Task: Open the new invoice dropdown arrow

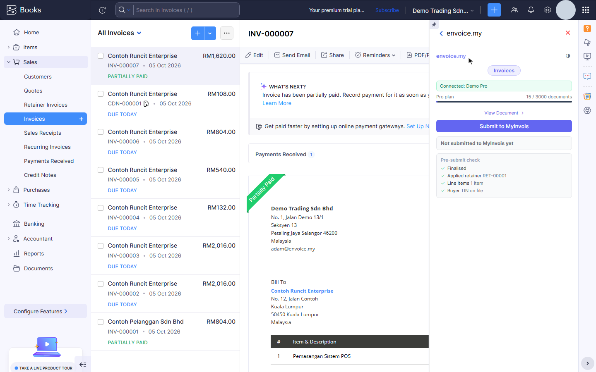Action: point(210,33)
